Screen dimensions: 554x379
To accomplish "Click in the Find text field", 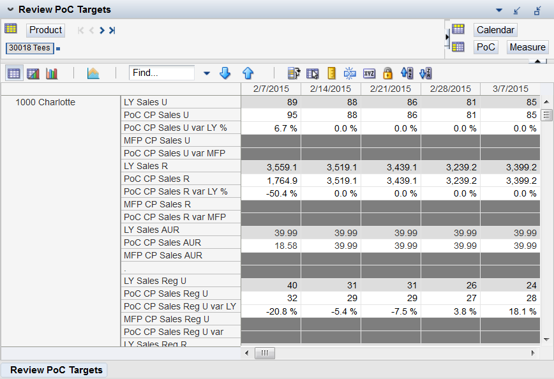I will click(x=161, y=73).
